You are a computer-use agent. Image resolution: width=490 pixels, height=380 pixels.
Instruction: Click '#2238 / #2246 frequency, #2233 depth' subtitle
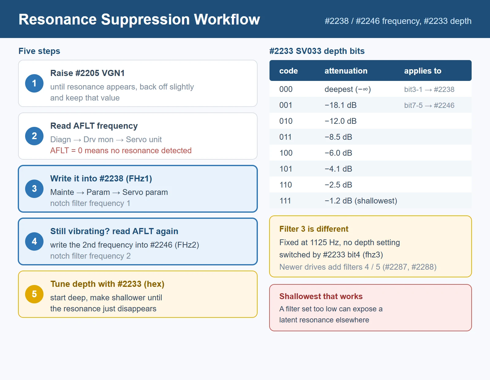(x=398, y=21)
